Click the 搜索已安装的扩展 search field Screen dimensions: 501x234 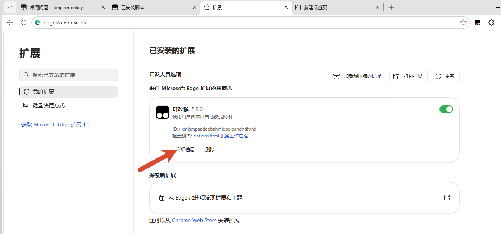(68, 75)
